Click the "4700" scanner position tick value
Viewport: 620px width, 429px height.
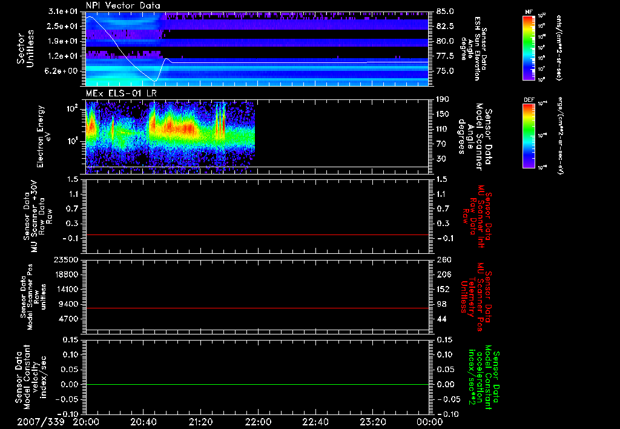[x=68, y=319]
